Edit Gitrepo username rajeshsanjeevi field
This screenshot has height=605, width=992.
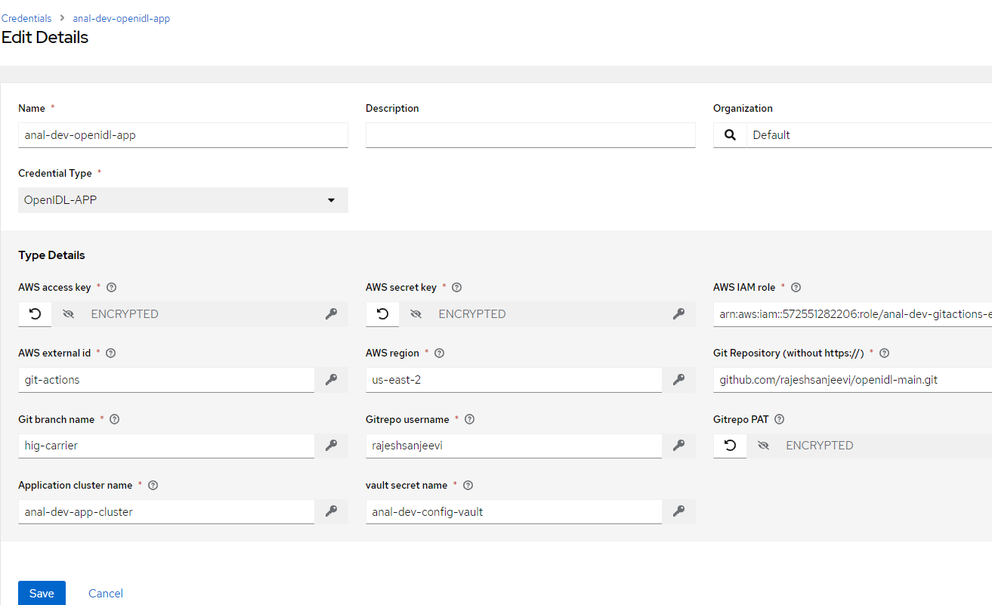point(514,446)
